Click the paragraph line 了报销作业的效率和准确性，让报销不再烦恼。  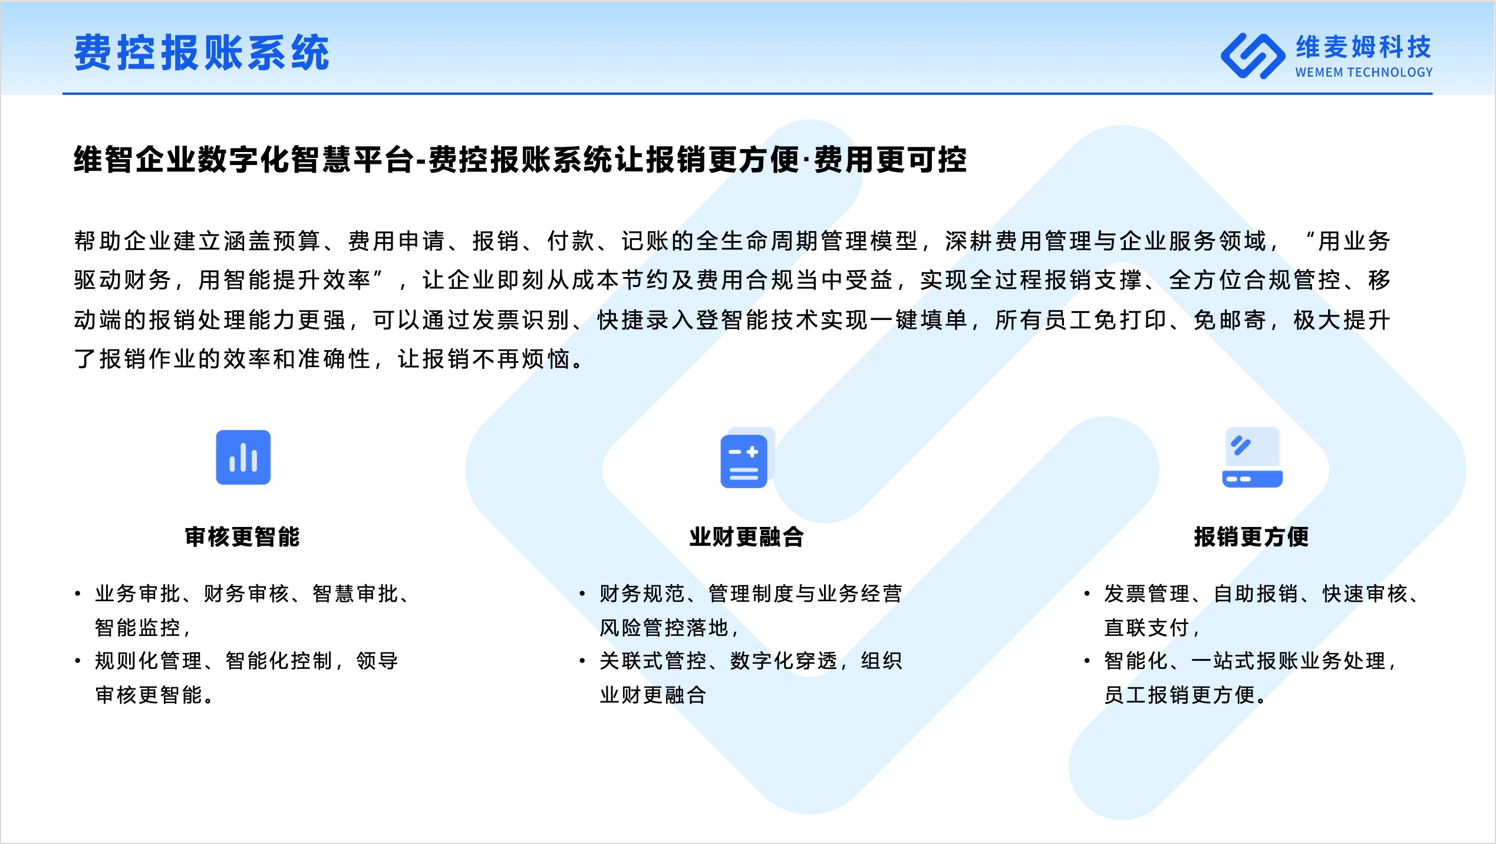point(330,359)
